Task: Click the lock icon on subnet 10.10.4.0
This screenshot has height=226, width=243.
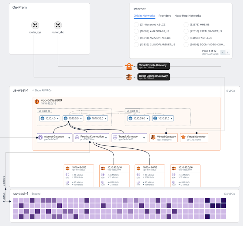Action: tap(43, 118)
